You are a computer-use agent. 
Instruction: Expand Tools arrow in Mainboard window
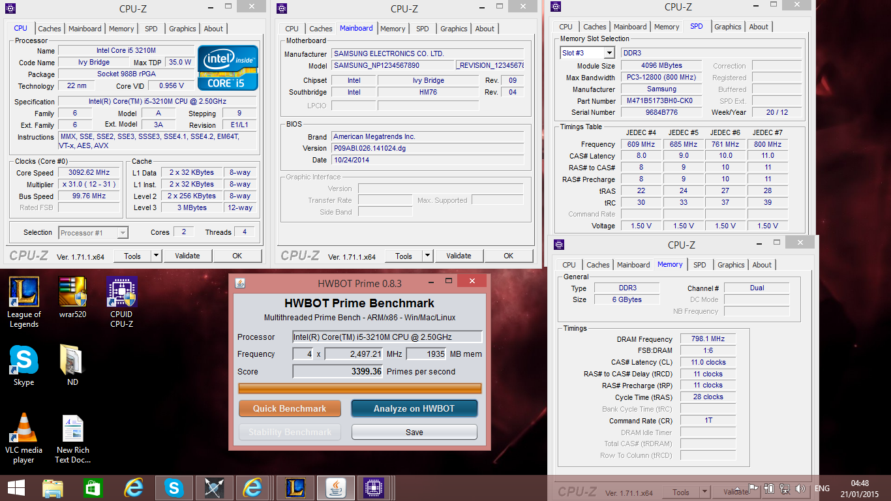point(427,256)
